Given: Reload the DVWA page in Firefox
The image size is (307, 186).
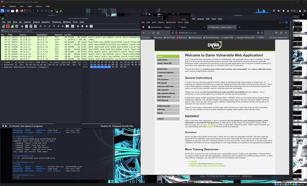Looking at the screenshot, I should click(x=153, y=33).
